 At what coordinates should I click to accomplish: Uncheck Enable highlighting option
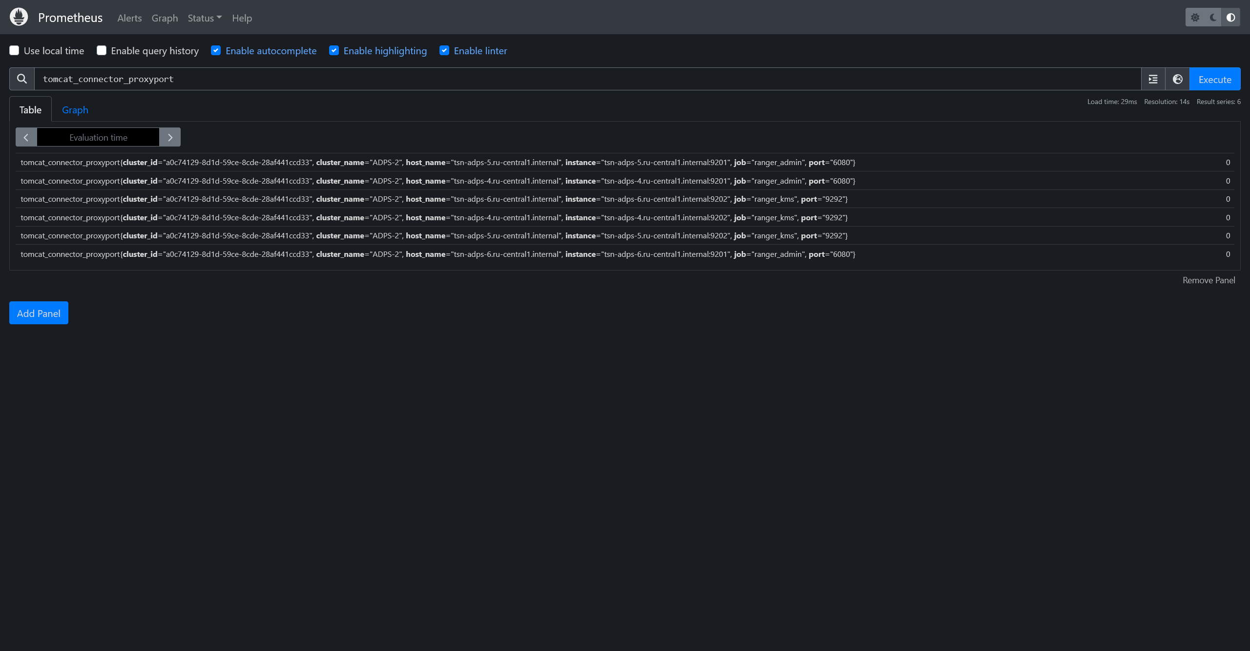click(x=334, y=50)
